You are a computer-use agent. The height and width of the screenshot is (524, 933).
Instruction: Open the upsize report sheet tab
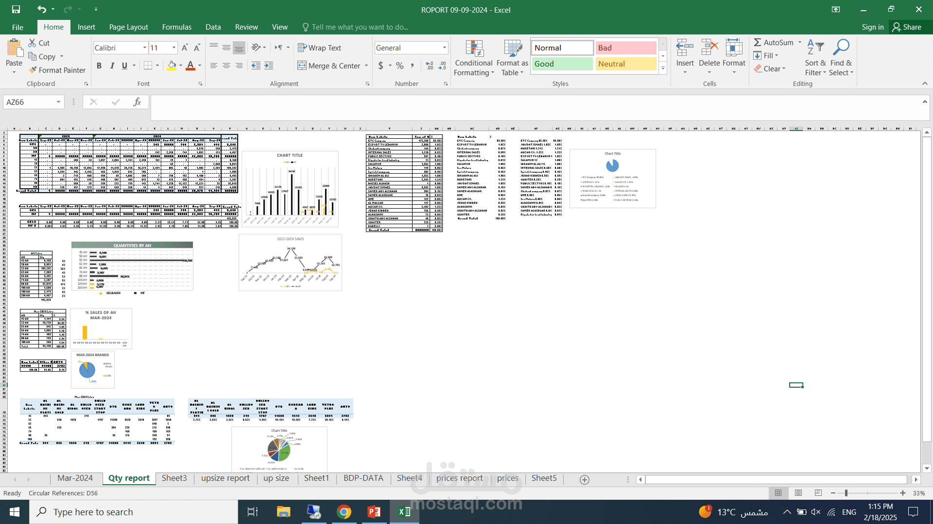[x=225, y=478]
